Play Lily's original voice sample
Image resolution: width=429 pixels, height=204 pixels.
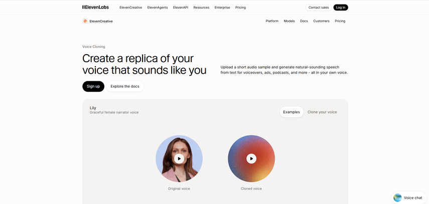pyautogui.click(x=179, y=158)
